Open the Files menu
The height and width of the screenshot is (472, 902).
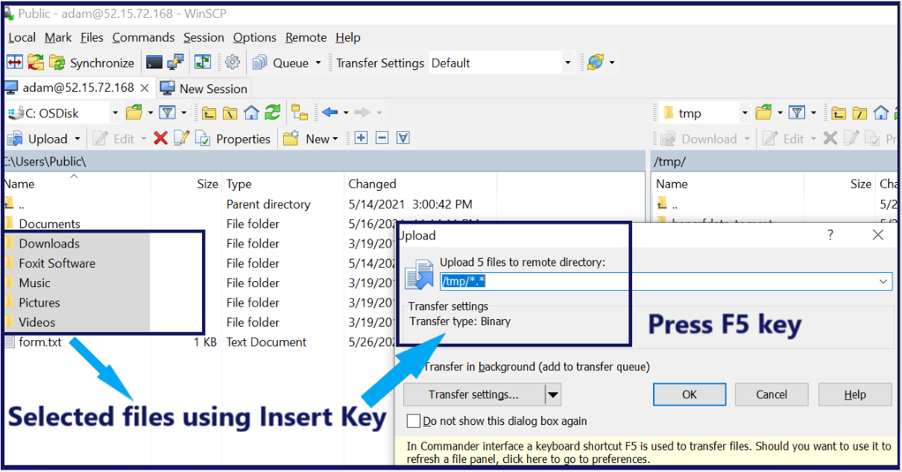(92, 37)
